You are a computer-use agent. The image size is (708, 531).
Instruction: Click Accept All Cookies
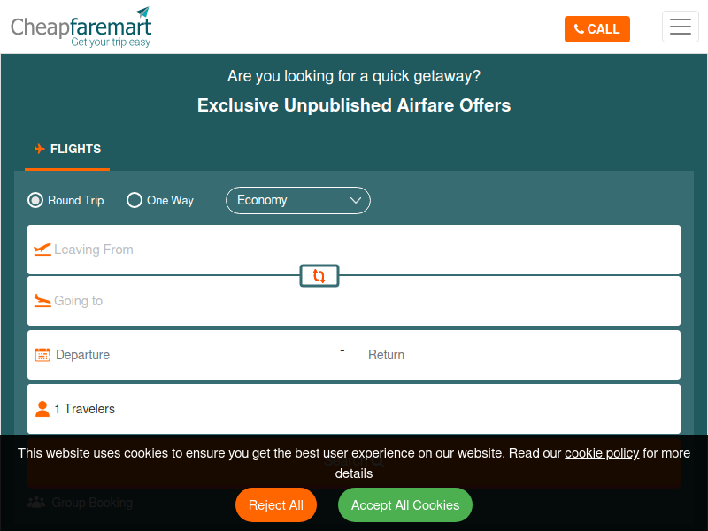pos(405,504)
